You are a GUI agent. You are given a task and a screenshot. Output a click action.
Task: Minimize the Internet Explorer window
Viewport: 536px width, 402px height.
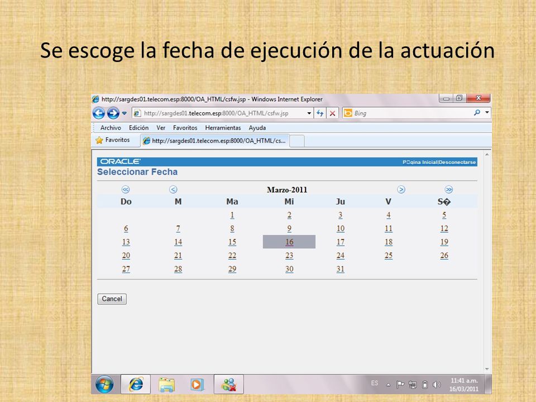point(446,98)
